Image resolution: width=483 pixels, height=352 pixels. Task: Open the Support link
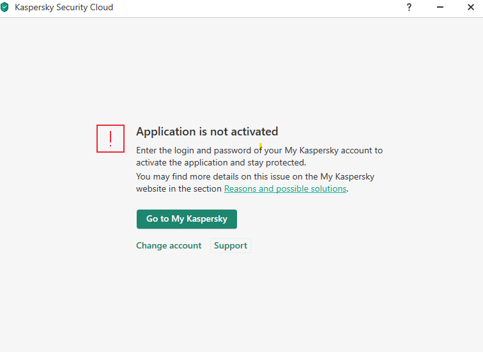click(x=231, y=245)
